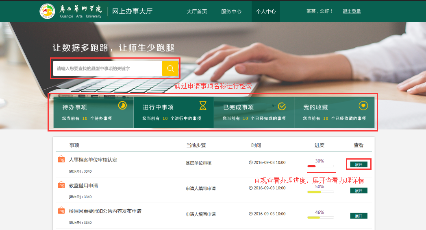Open the 教室借用申请 item title
Image resolution: width=426 pixels, height=230 pixels.
click(x=83, y=186)
